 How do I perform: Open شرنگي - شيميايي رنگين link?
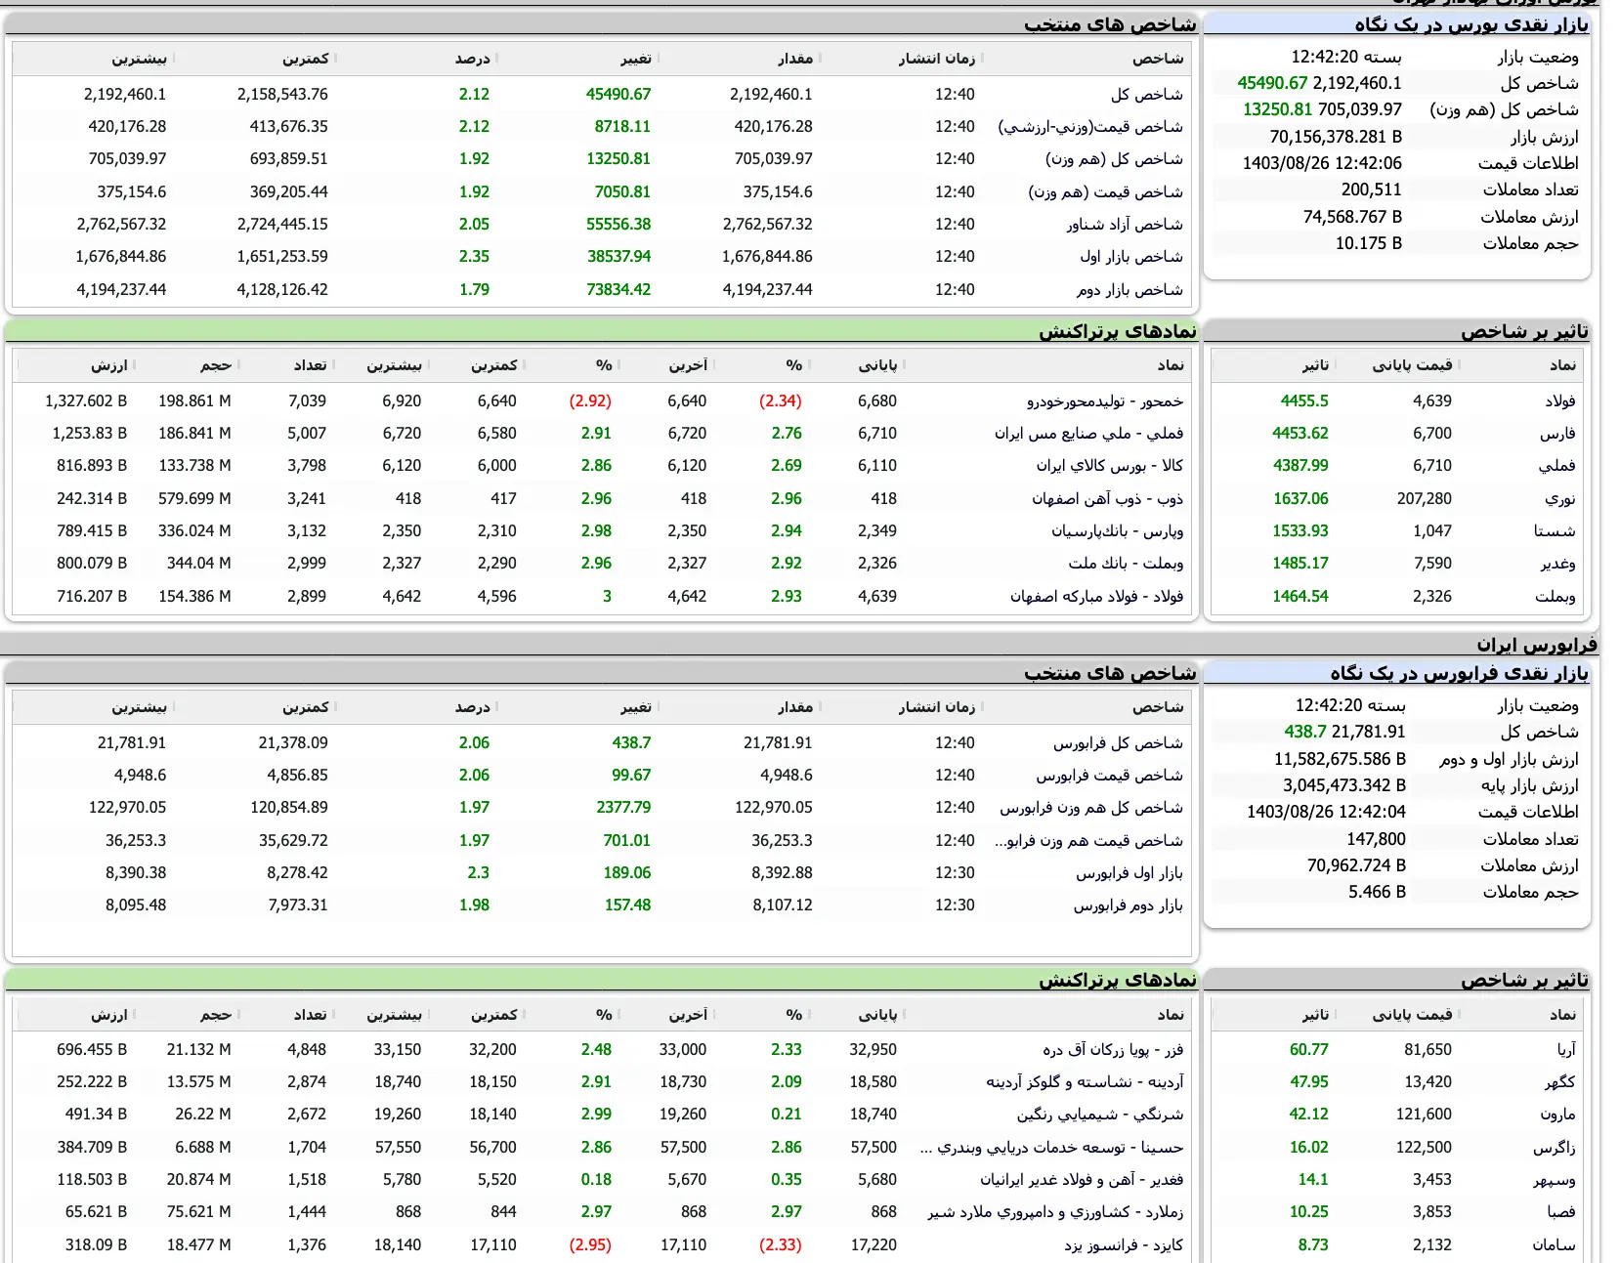[x=1100, y=1115]
